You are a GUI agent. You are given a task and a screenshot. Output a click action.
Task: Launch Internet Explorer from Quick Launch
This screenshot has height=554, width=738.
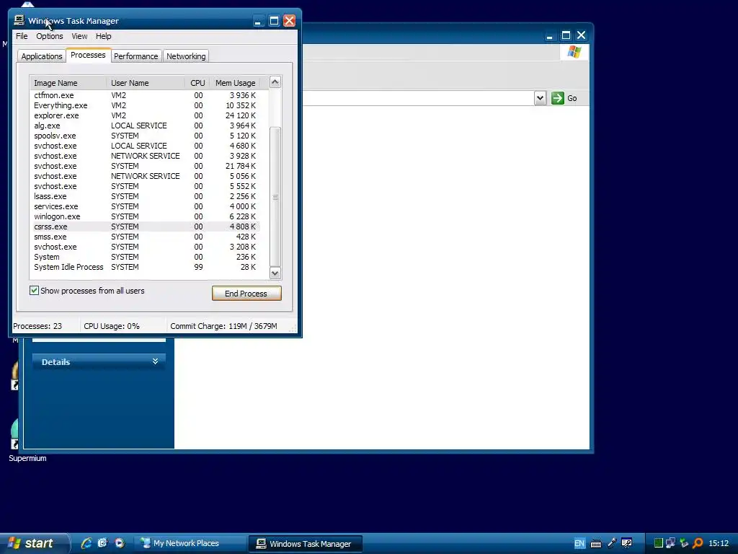tap(86, 543)
